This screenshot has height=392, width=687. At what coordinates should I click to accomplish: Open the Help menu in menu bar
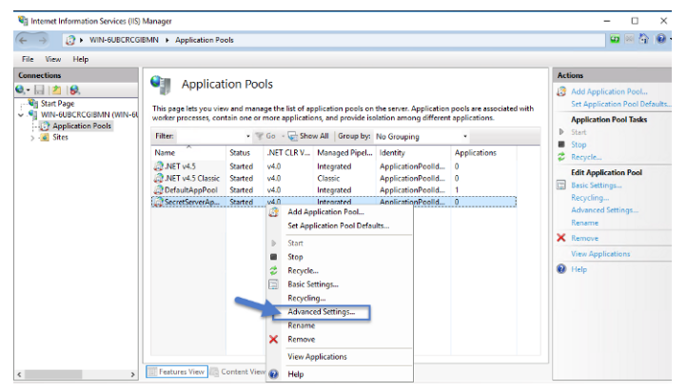click(81, 59)
